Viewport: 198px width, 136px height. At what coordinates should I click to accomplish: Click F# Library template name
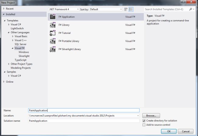pyautogui.click(x=64, y=25)
